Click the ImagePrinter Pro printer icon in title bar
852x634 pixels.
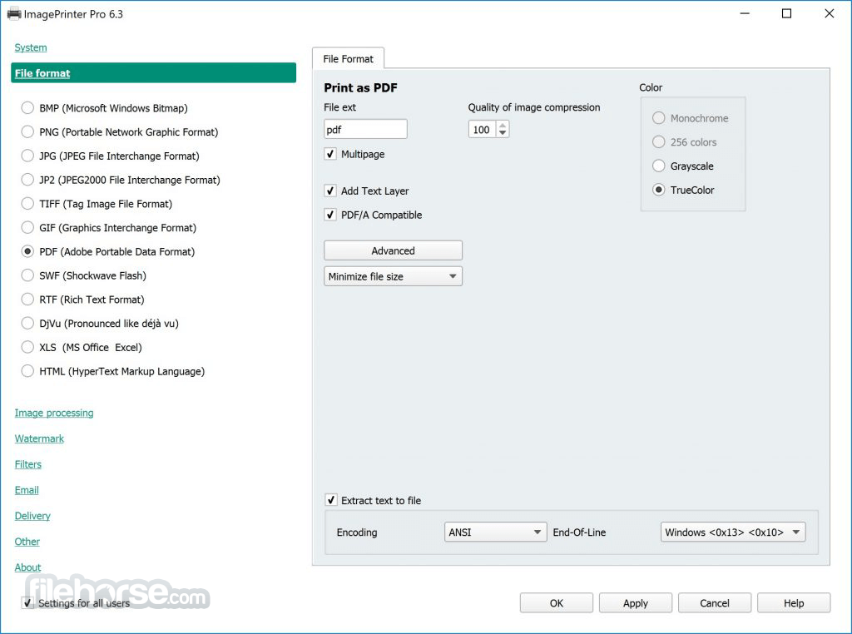click(13, 14)
